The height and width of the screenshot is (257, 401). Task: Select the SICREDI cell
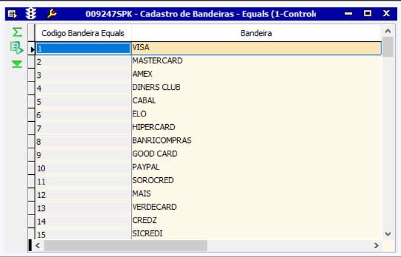tap(256, 234)
